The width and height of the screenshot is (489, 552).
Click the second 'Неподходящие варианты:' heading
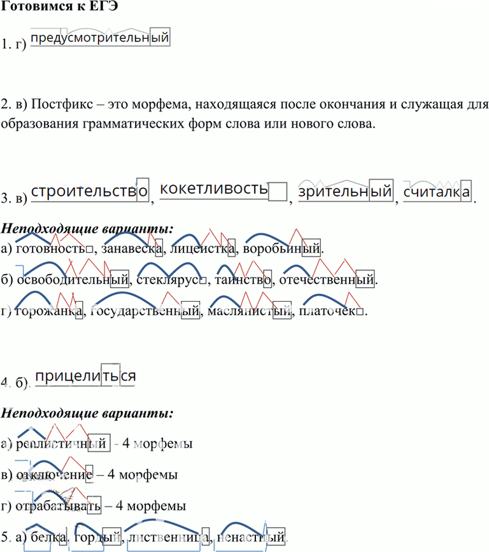(87, 413)
